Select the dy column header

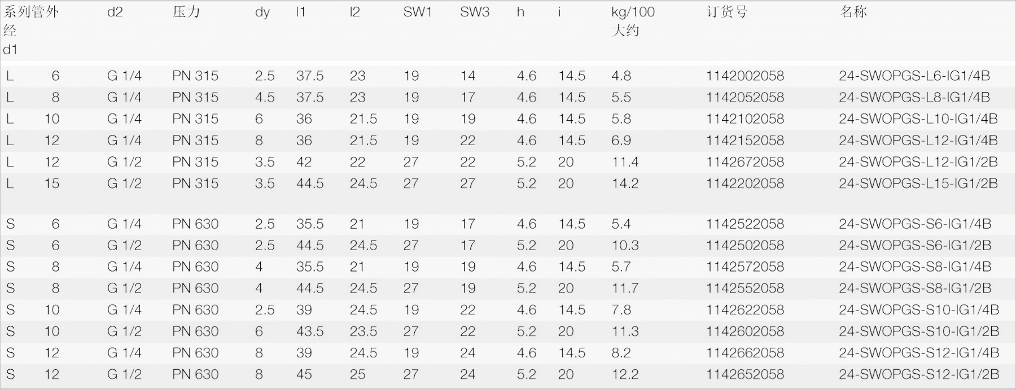(262, 12)
